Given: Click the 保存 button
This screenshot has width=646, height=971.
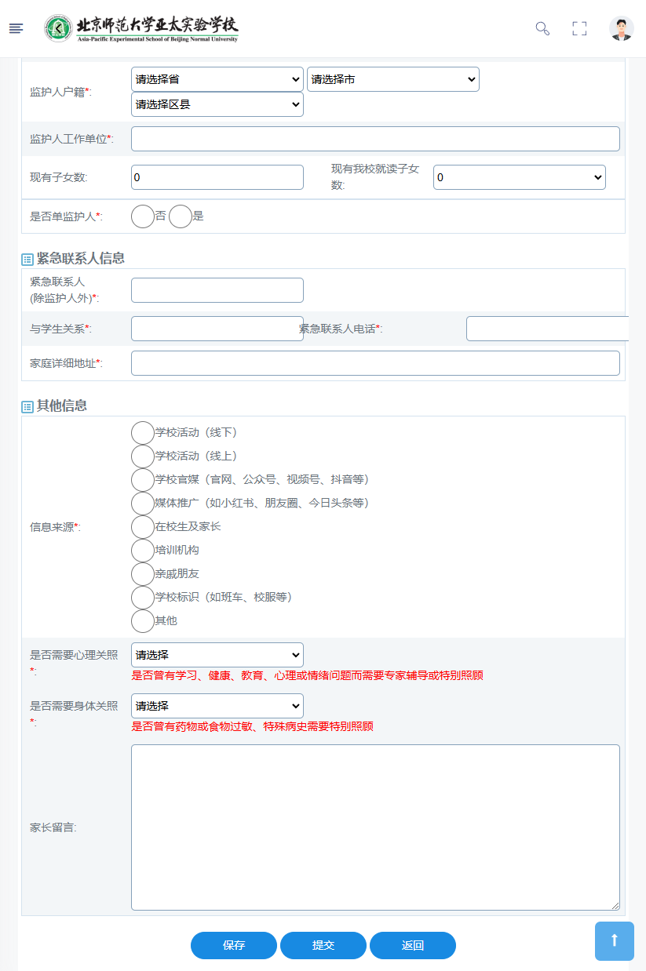Looking at the screenshot, I should tap(234, 945).
